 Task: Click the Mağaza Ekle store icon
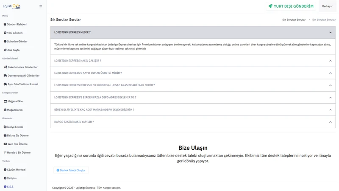pos(6,101)
